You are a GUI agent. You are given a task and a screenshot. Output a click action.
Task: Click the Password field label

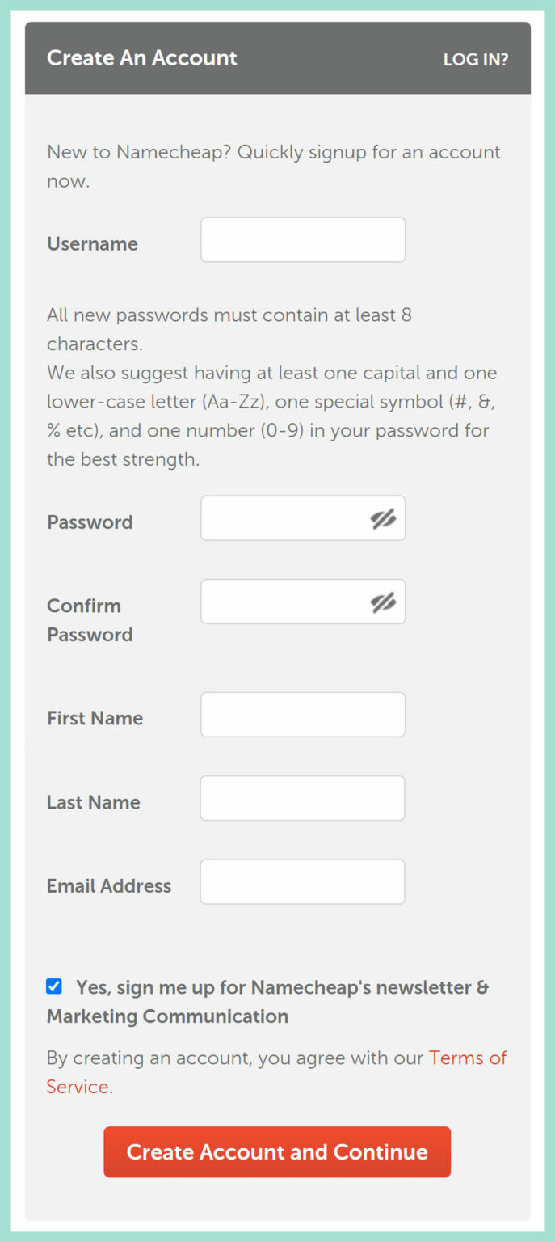(90, 522)
